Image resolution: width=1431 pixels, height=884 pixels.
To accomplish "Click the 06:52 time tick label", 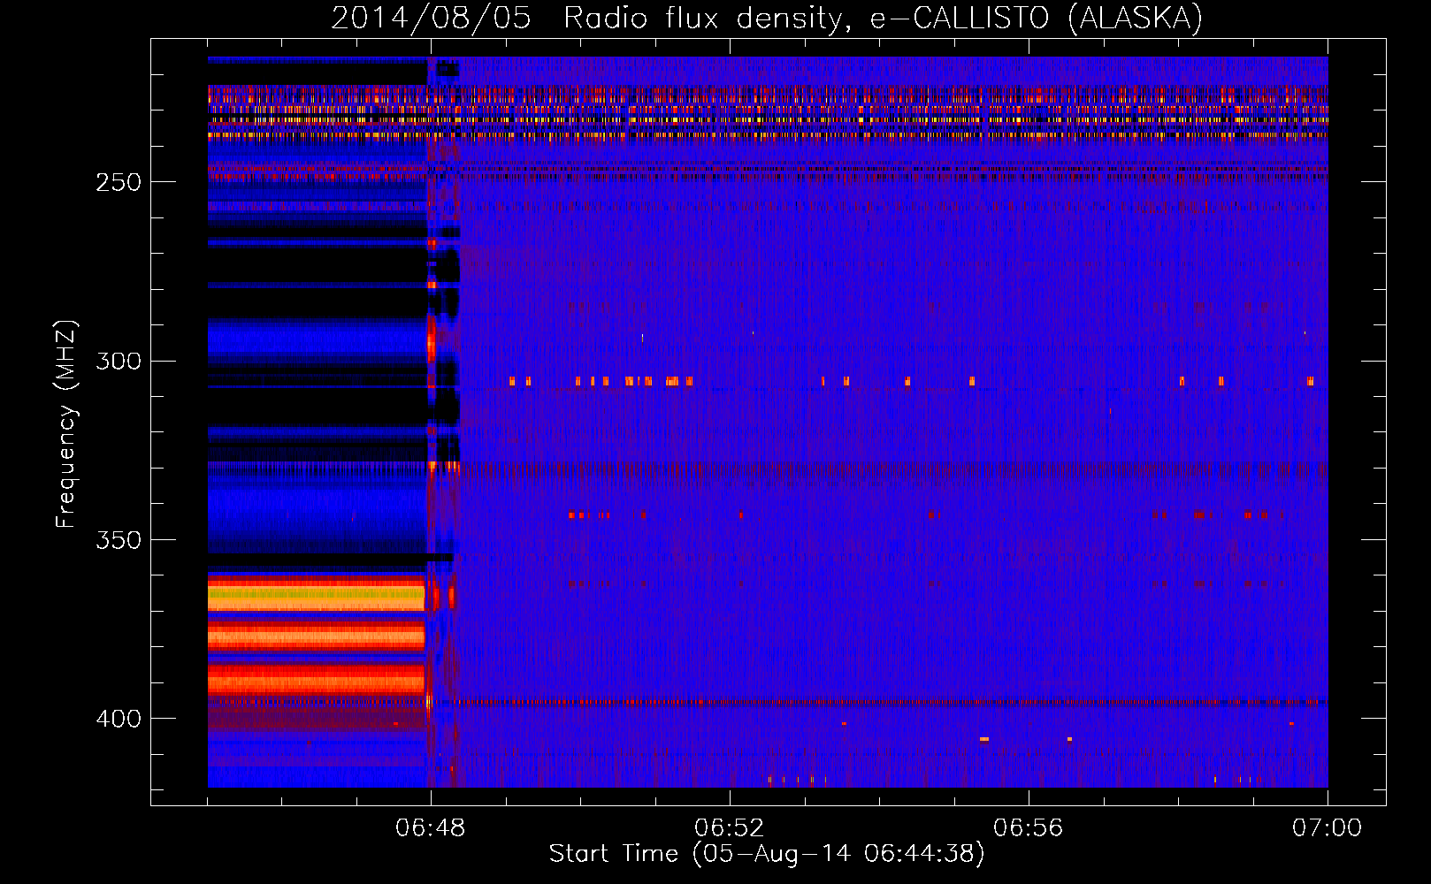I will pyautogui.click(x=730, y=828).
